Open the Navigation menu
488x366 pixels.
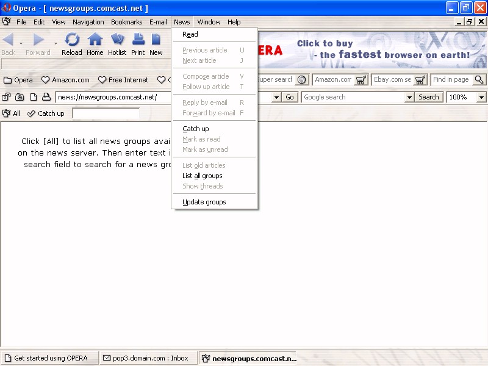[x=88, y=22]
